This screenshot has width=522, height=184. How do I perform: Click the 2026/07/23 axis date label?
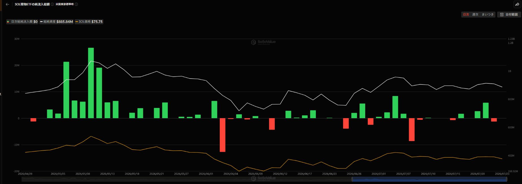502,174
